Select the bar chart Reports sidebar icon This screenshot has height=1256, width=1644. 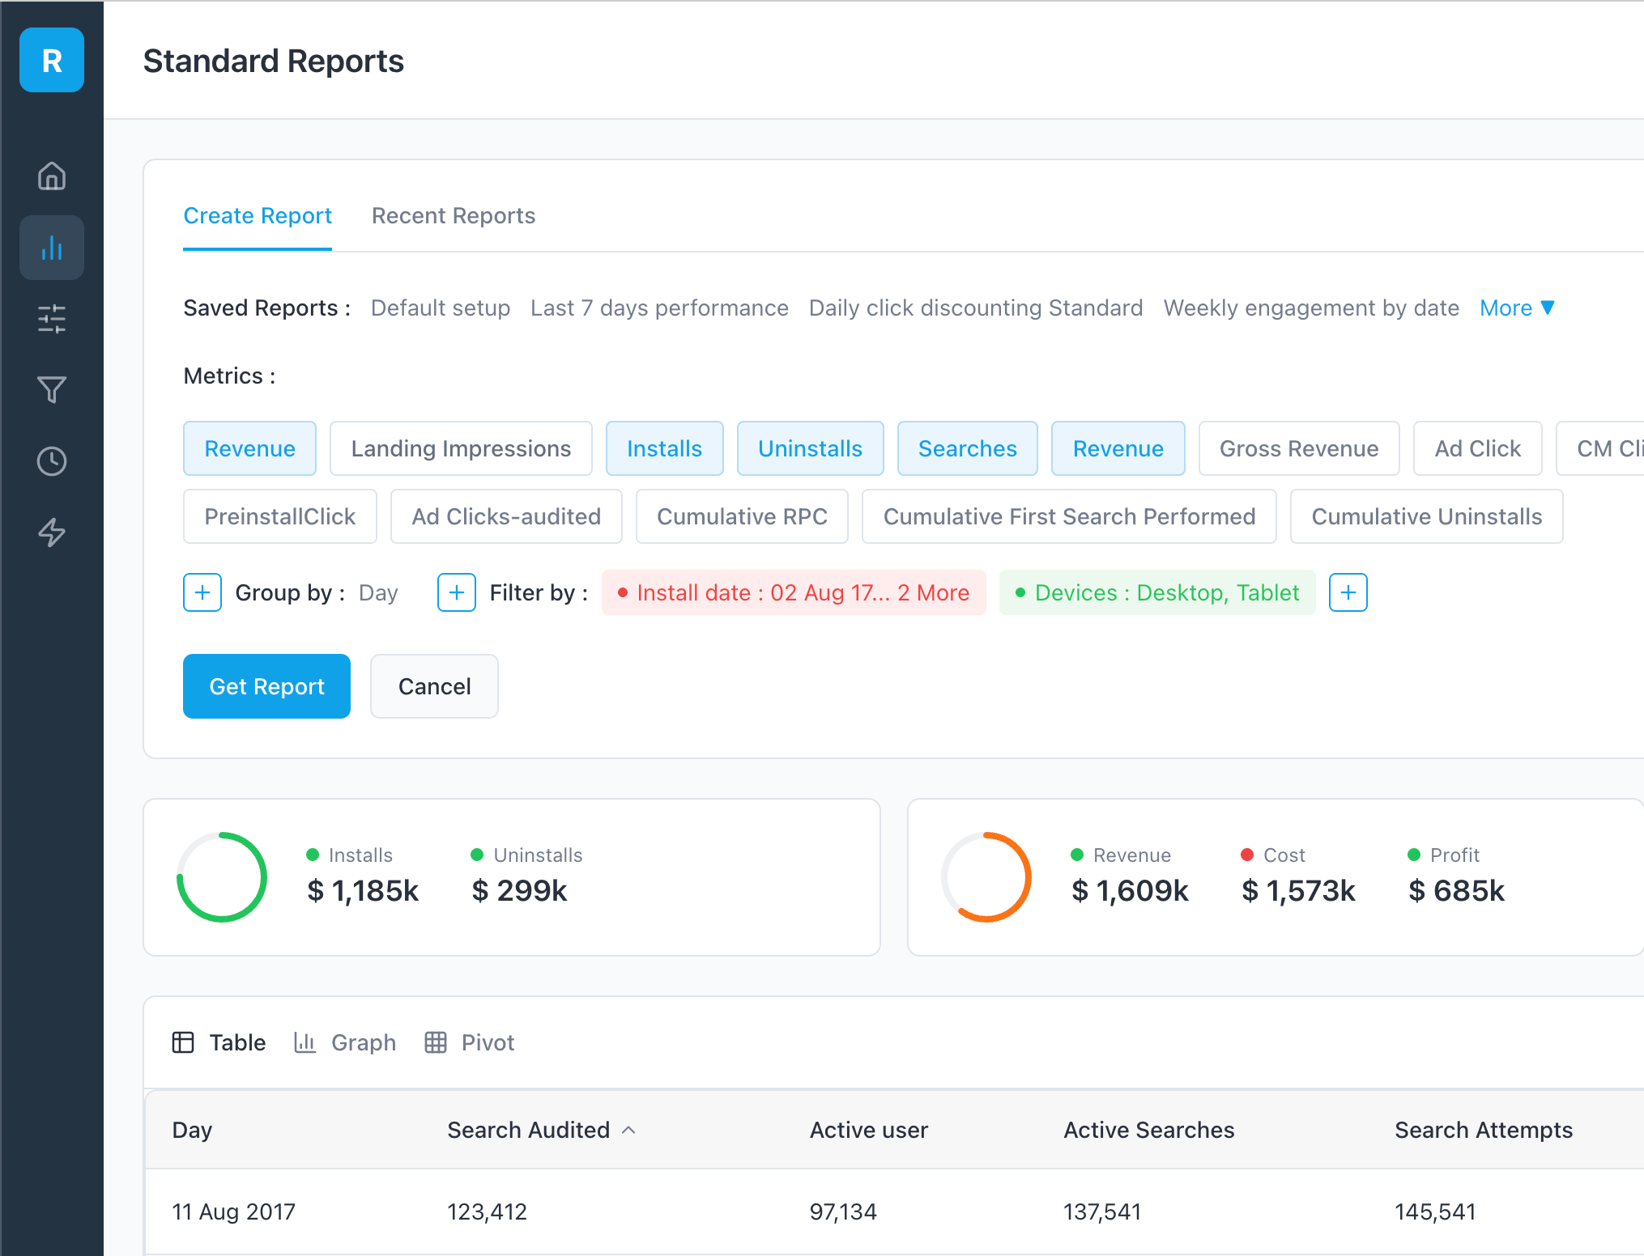click(x=52, y=248)
